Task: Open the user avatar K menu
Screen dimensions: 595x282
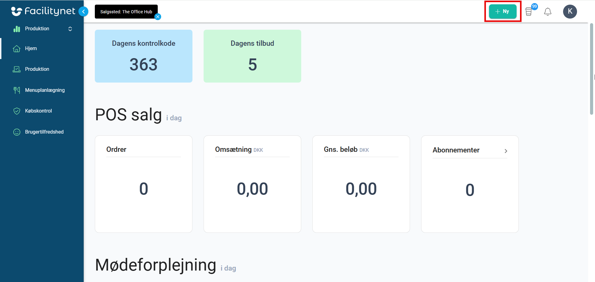Action: 570,11
